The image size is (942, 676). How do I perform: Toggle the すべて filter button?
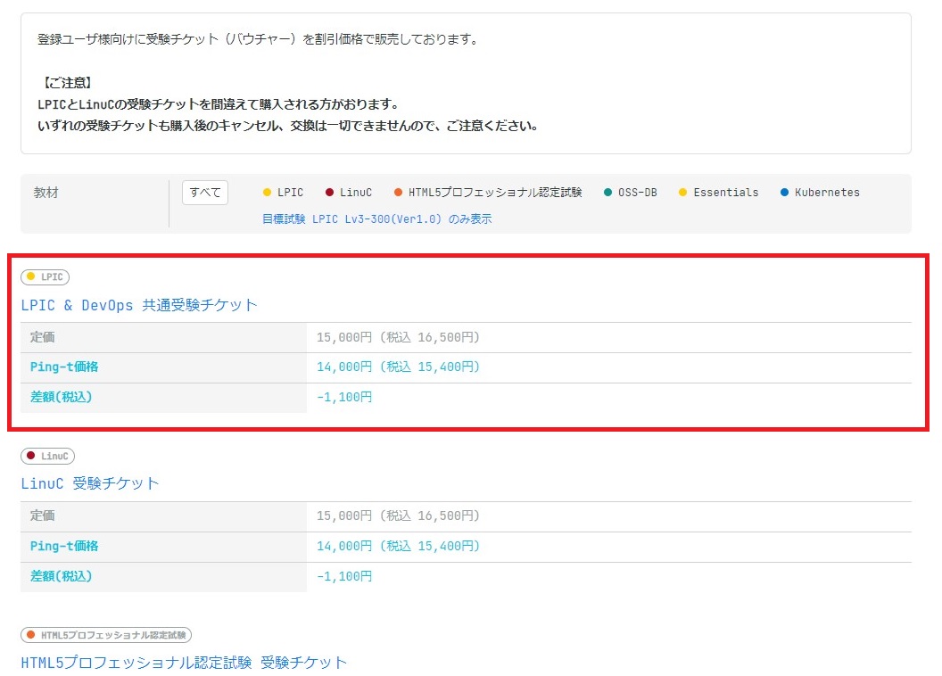click(204, 192)
